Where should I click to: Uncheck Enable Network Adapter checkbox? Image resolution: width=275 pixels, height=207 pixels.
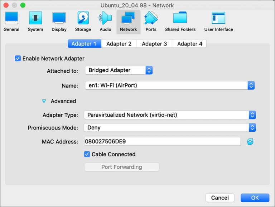point(18,58)
